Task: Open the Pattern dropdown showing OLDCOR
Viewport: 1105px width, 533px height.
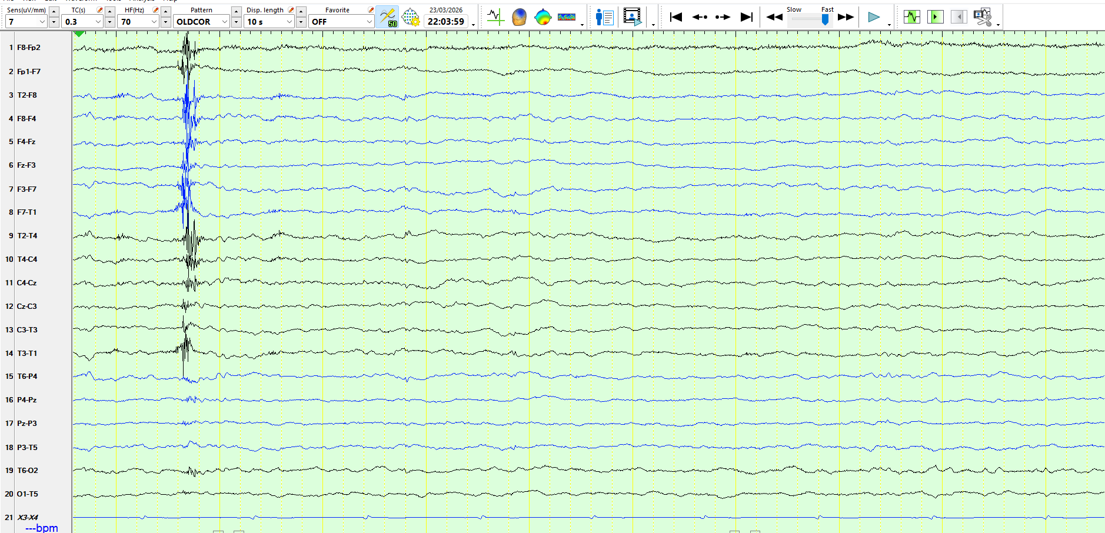Action: coord(224,22)
